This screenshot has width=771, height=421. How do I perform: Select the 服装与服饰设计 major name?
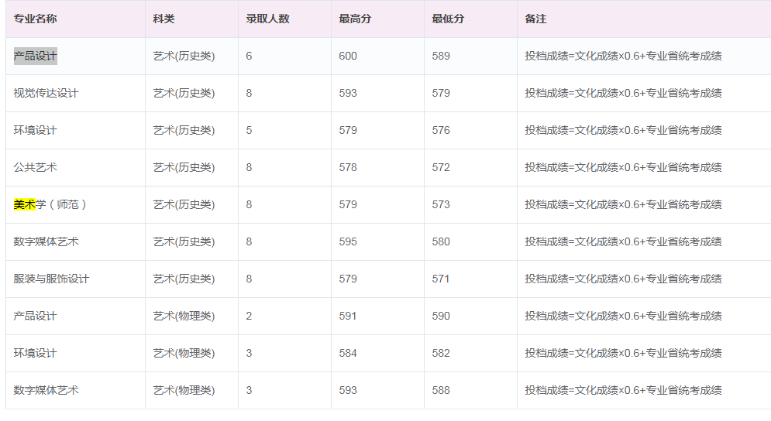(51, 279)
